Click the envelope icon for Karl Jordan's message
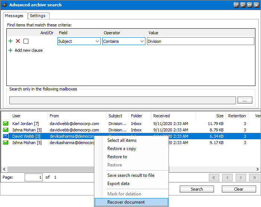 click(6, 124)
